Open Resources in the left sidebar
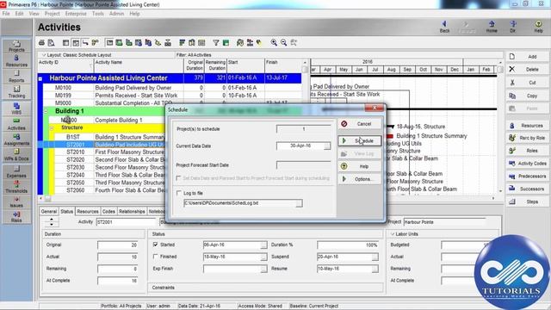This screenshot has height=310, width=551. point(16,61)
